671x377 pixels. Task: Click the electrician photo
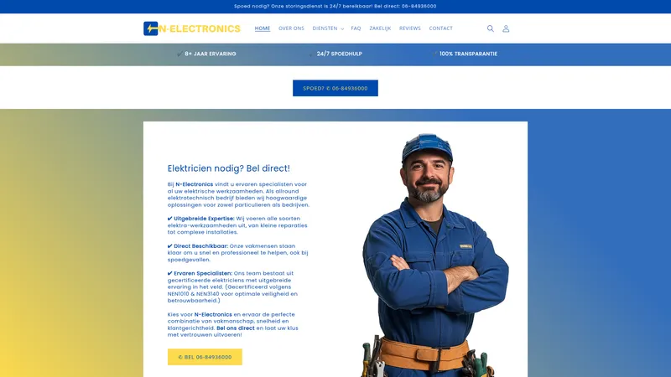pyautogui.click(x=435, y=256)
